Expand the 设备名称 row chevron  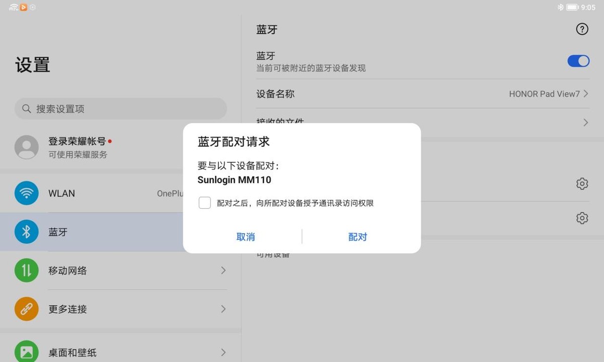click(585, 94)
